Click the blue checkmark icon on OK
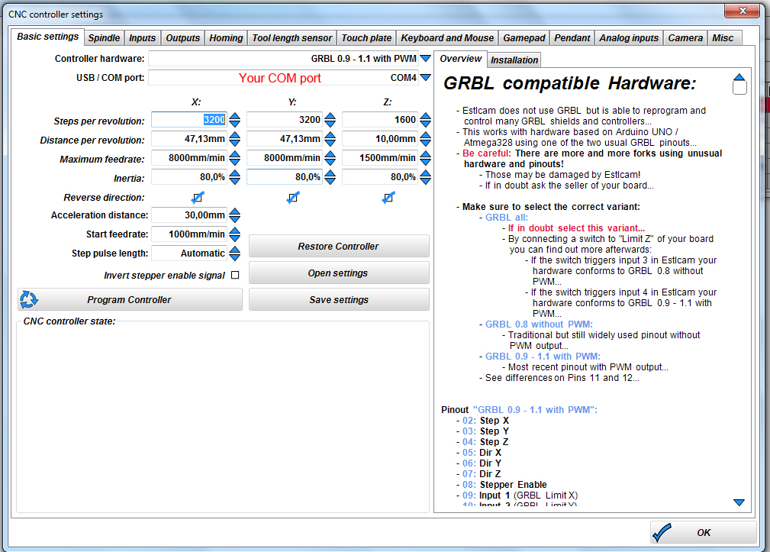Screen dimensions: 770x552 [x=662, y=532]
